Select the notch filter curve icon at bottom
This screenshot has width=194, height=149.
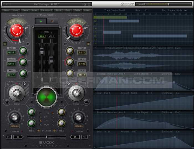point(47,125)
